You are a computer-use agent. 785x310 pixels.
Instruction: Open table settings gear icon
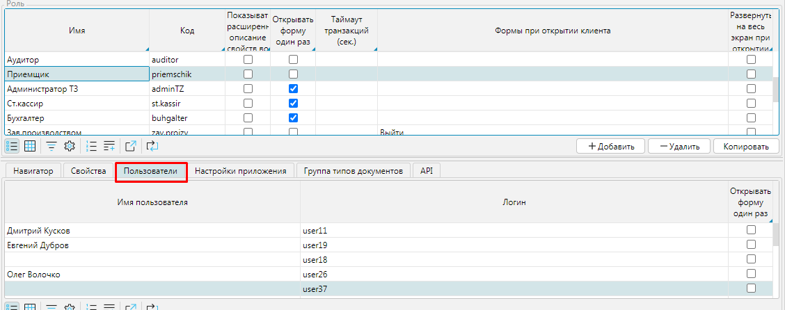tap(69, 146)
